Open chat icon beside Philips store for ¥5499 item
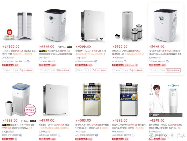The width and height of the screenshot is (187, 141). 167,61
